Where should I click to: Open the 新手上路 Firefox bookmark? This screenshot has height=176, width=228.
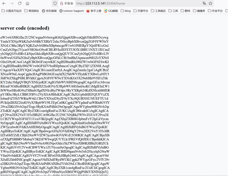point(94,11)
